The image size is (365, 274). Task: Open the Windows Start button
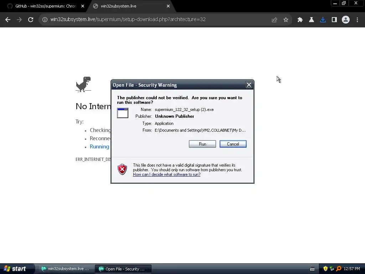click(x=15, y=269)
